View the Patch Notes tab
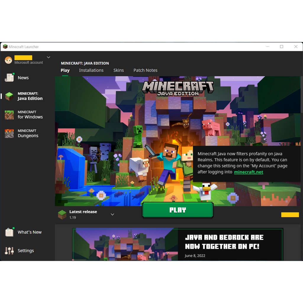 click(145, 70)
